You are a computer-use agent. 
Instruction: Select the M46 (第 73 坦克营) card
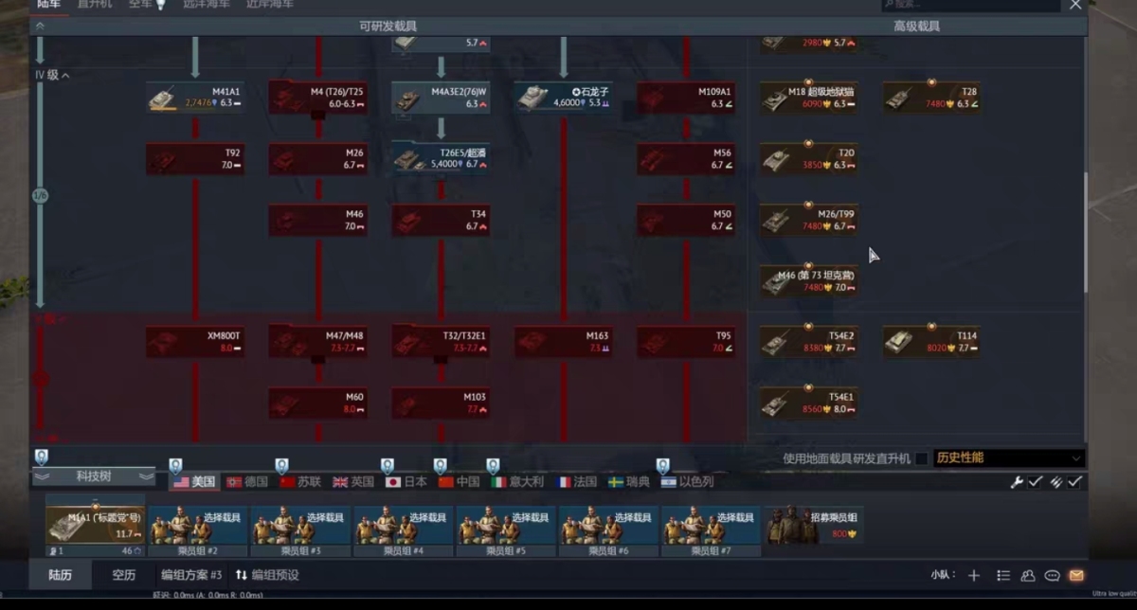point(809,281)
